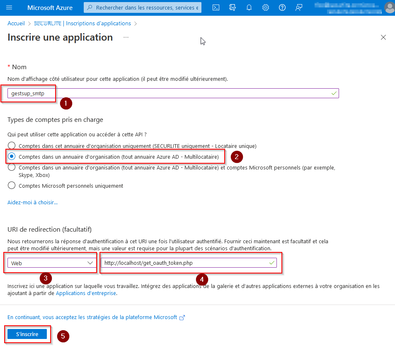Select single-tenant SECURLITE uniquement account option
This screenshot has width=395, height=346.
point(12,145)
